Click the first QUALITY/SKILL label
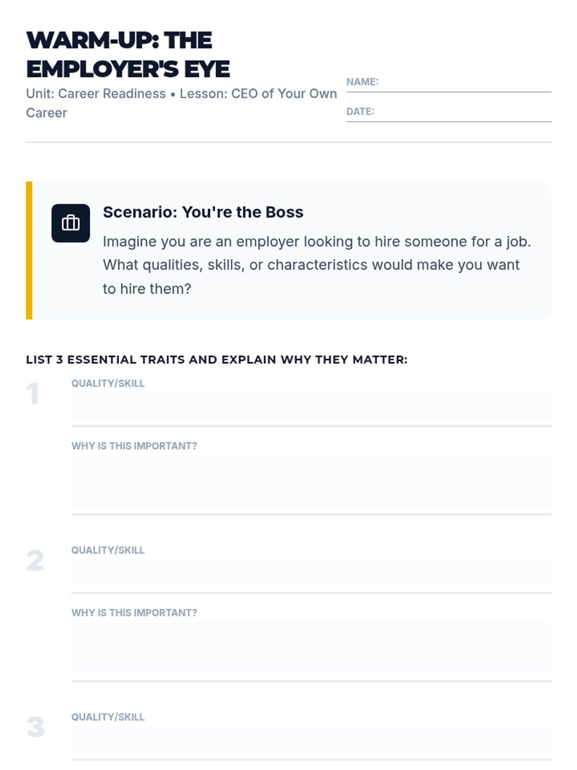This screenshot has height=770, width=577. tap(108, 384)
